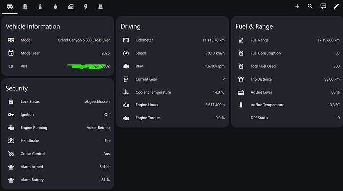343x191 pixels.
Task: Click the Coolant Temperature icon
Action: pyautogui.click(x=126, y=92)
